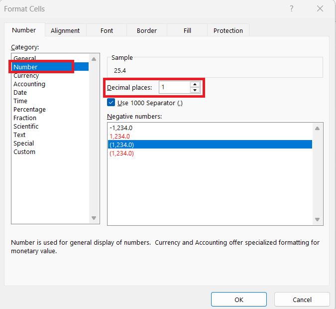Click the Category list scroll down arrow

94,218
